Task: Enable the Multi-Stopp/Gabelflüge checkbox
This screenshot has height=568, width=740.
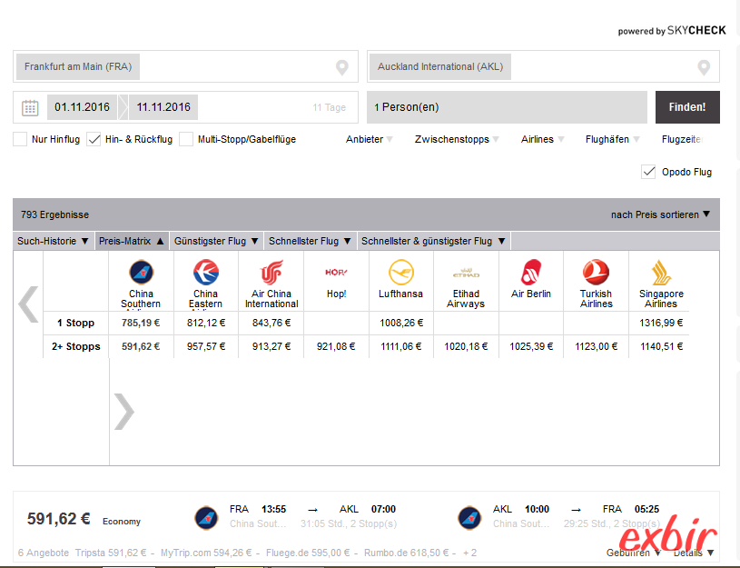Action: [x=186, y=139]
